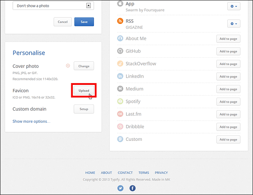Open the PRIVACY footer link
253x195 pixels.
click(161, 173)
